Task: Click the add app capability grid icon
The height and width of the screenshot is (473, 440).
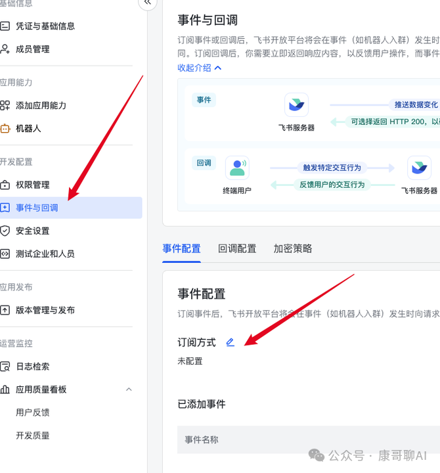Action: pos(5,105)
